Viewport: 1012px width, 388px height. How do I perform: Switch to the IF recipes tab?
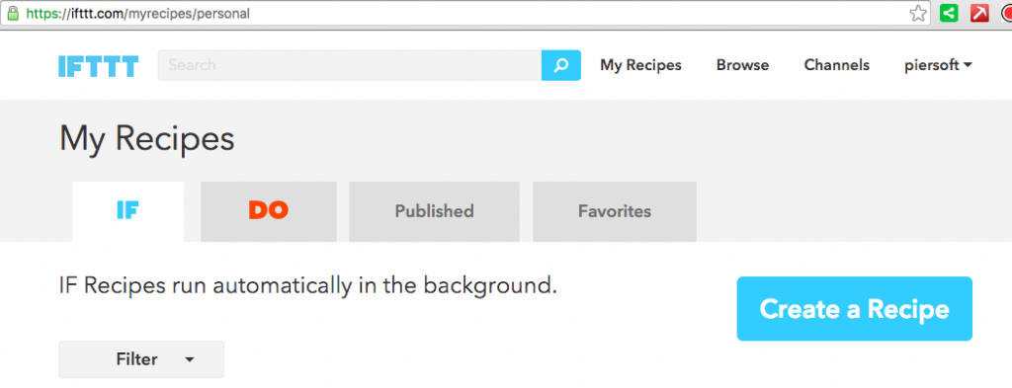pyautogui.click(x=127, y=211)
